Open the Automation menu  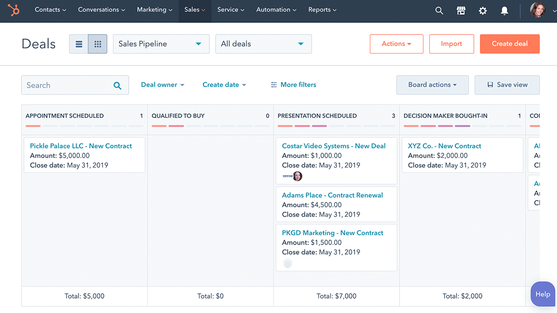277,10
